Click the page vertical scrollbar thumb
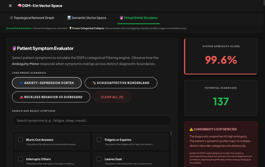This screenshot has height=167, width=265. 264,3
